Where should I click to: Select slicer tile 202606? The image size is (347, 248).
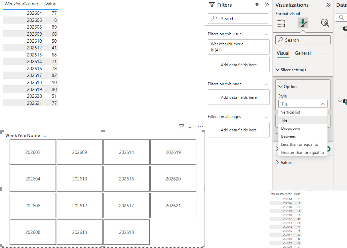pos(33,206)
